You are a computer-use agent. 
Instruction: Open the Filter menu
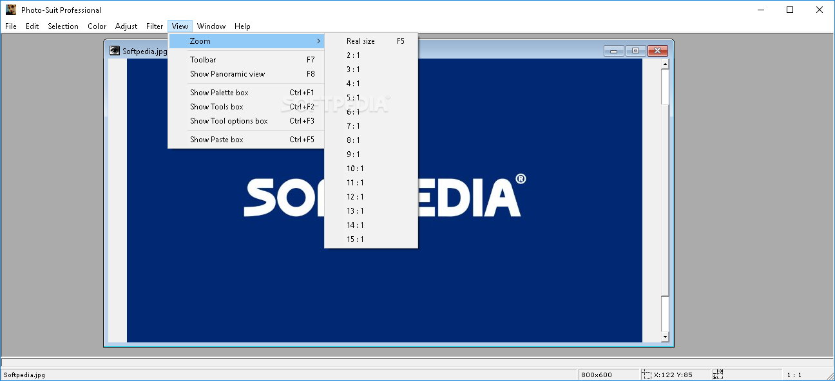(155, 26)
